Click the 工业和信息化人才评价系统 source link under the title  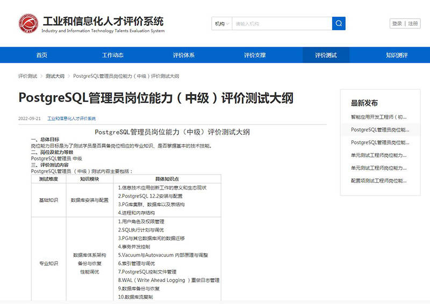(71, 118)
